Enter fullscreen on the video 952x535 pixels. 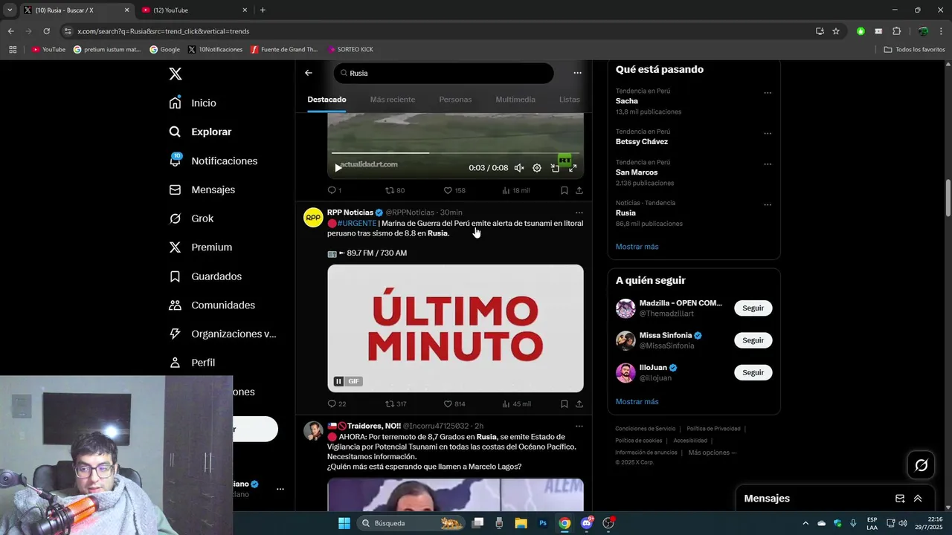tap(573, 168)
